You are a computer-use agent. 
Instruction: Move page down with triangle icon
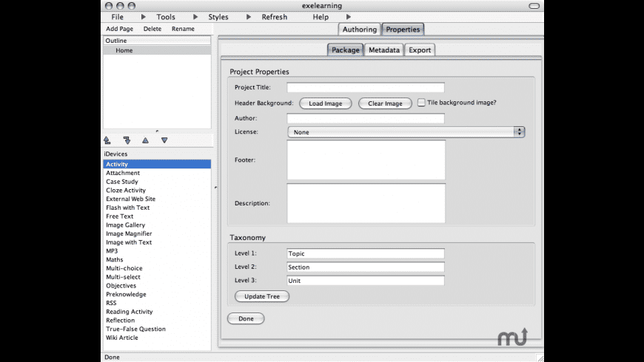click(164, 140)
